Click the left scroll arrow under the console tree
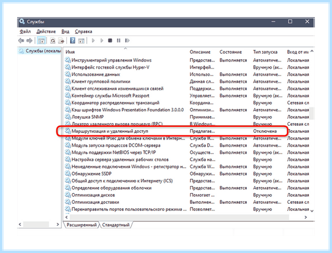This screenshot has height=253, width=332. (20, 224)
